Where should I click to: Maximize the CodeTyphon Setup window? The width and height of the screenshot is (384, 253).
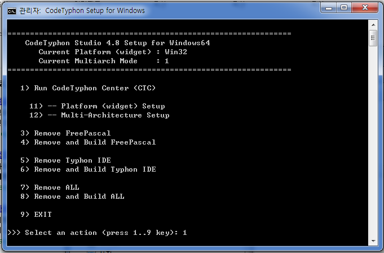344,8
